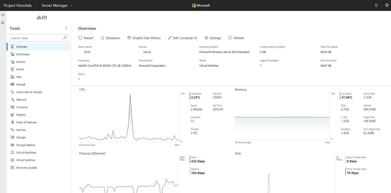Screen dimensions: 391x193
Task: Click the Files tool icon
Action: (x=12, y=77)
